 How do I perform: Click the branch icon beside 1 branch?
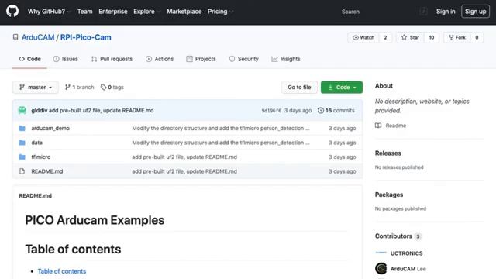tap(67, 88)
